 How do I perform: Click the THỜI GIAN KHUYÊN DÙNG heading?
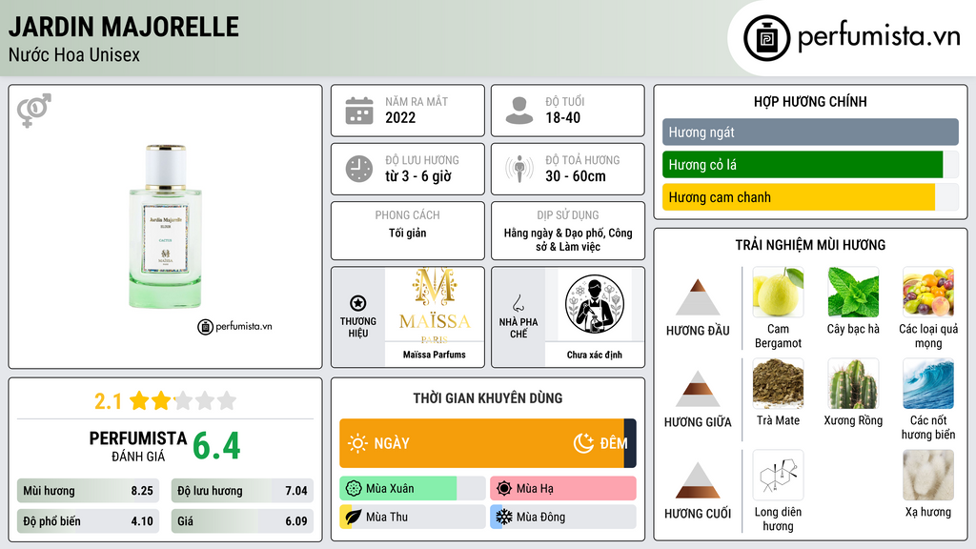pos(488,398)
